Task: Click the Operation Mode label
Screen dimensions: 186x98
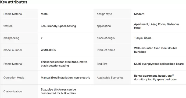Action: [14, 78]
